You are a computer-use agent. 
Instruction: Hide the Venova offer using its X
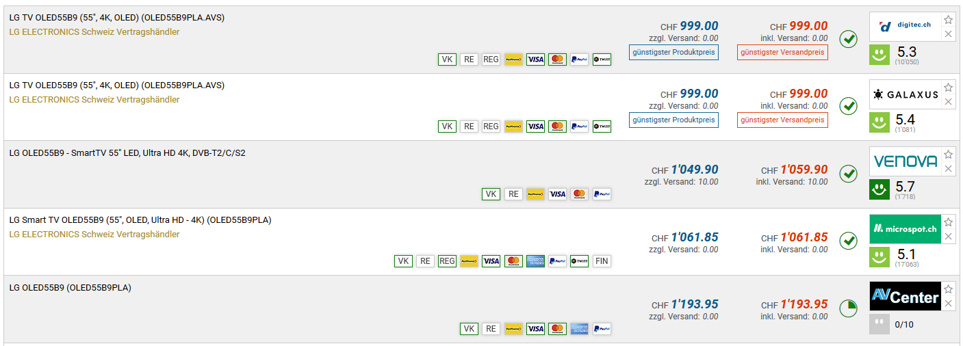point(948,169)
